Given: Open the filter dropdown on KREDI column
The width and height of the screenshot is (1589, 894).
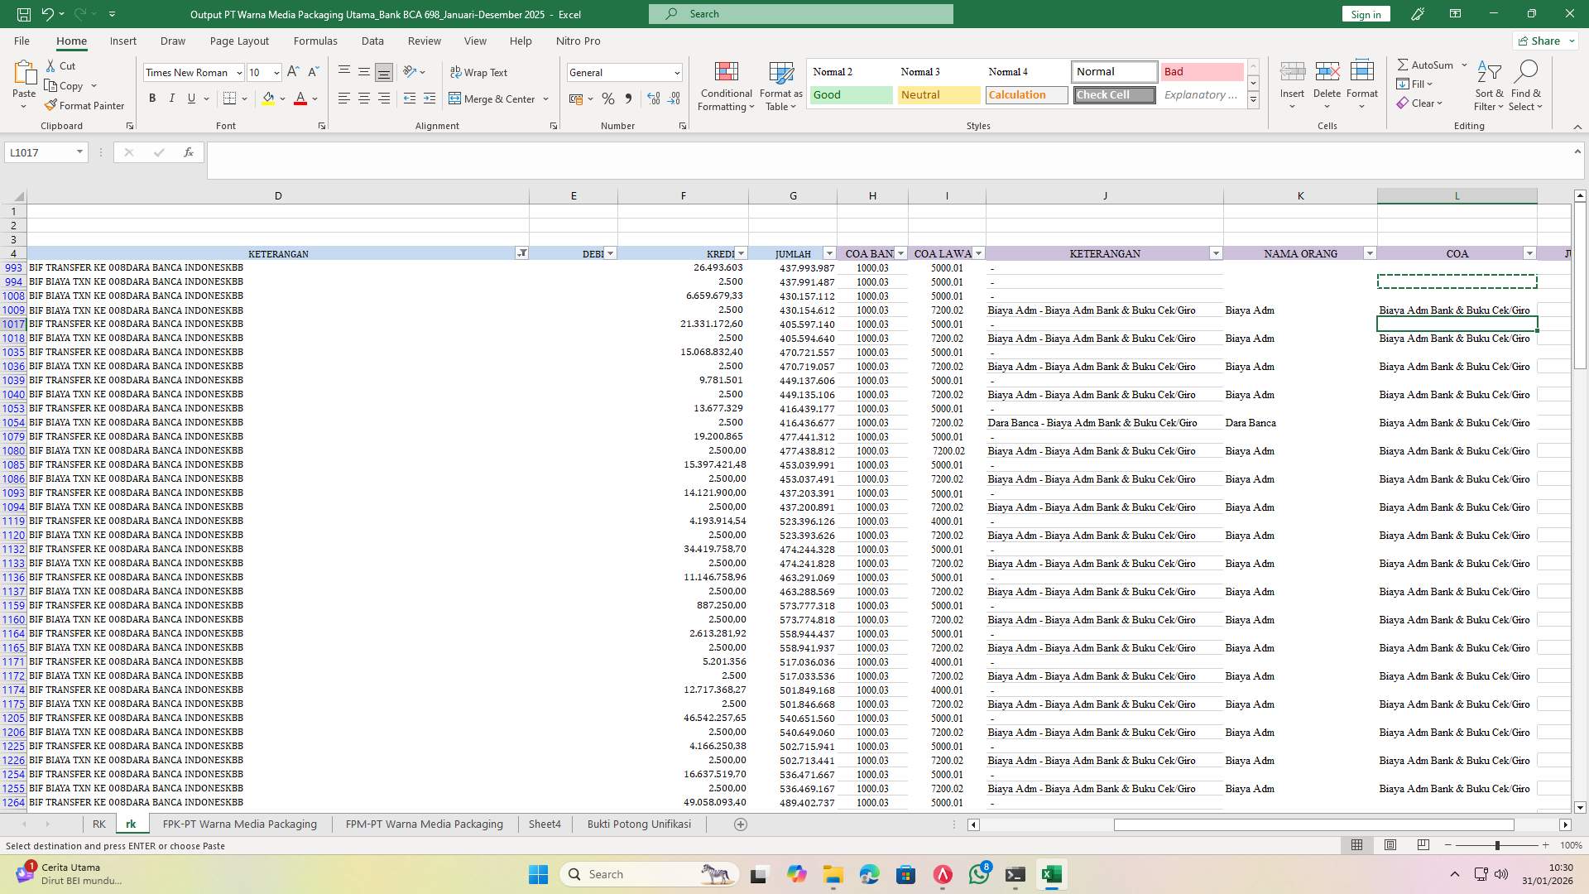Looking at the screenshot, I should (740, 253).
